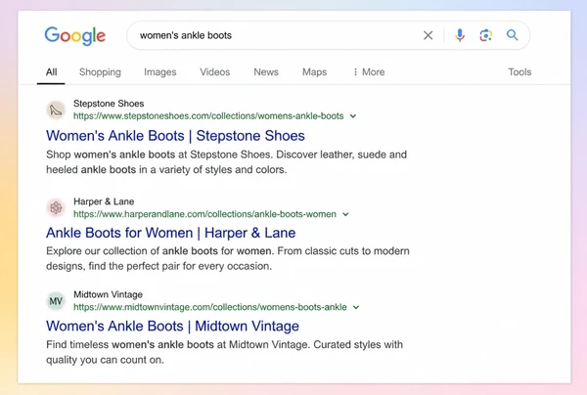
Task: Open the News tab
Action: tap(266, 72)
